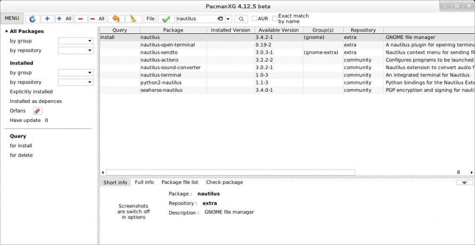
Task: Select the nautilus package row
Action: coord(287,37)
